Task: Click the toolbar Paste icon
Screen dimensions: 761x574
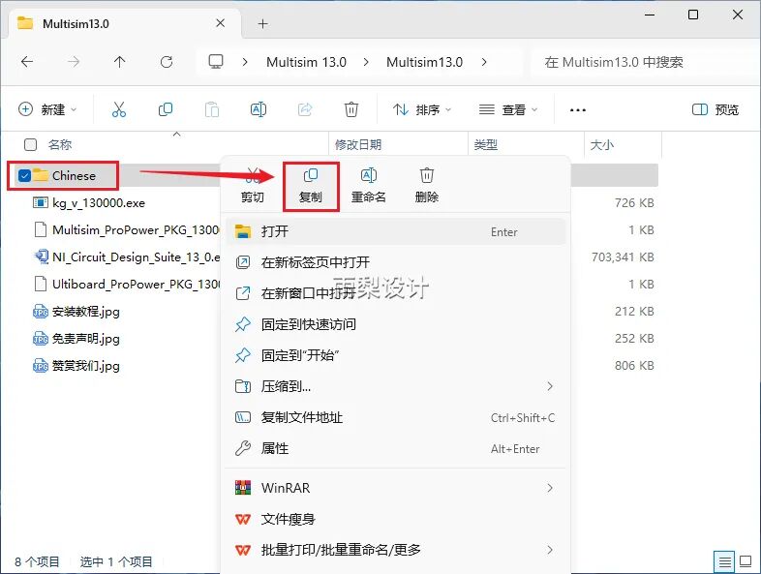Action: pyautogui.click(x=212, y=109)
